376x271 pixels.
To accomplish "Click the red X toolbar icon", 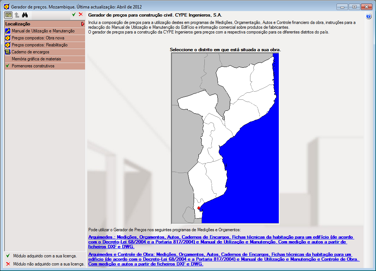I will click(x=81, y=14).
